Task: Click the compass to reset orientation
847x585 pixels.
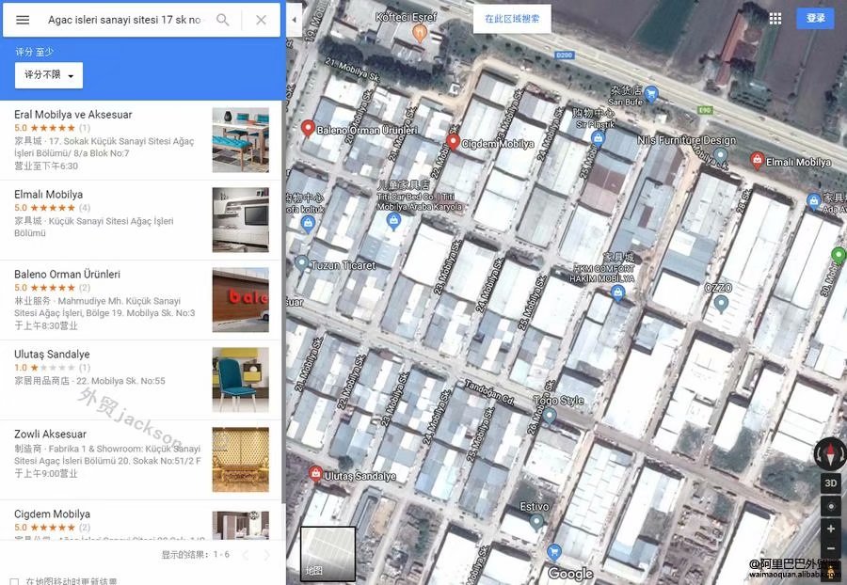Action: tap(830, 454)
